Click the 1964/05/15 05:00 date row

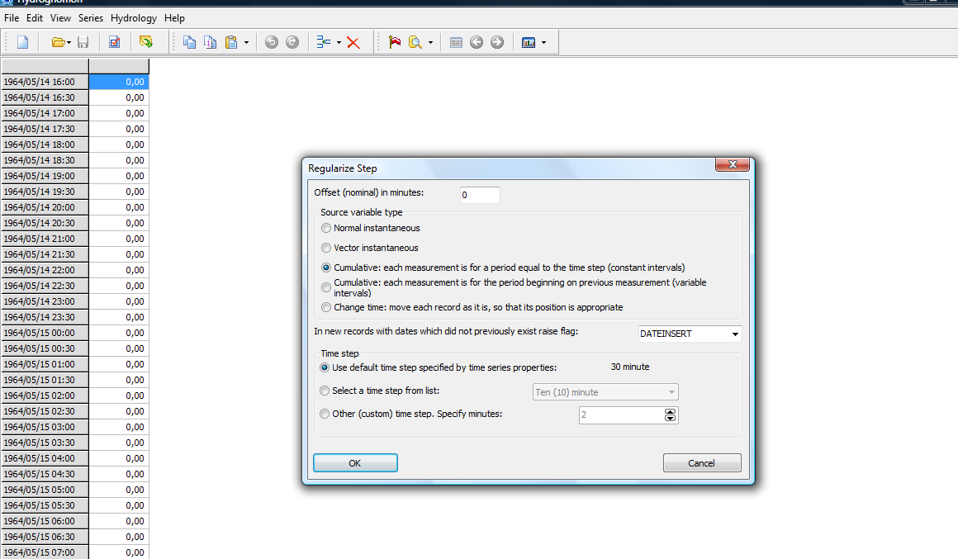coord(45,490)
